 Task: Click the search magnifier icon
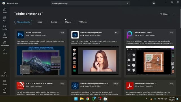(x=128, y=3)
